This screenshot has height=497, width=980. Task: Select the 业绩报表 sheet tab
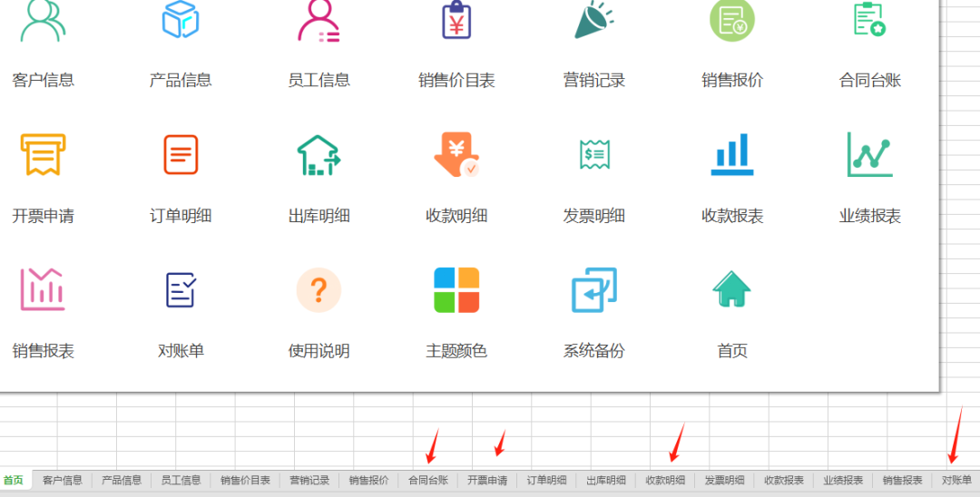tap(843, 480)
